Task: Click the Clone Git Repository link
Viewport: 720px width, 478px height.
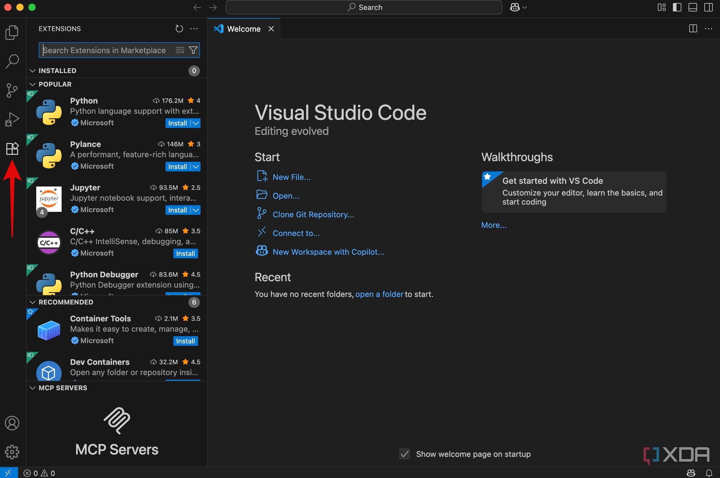Action: (313, 214)
